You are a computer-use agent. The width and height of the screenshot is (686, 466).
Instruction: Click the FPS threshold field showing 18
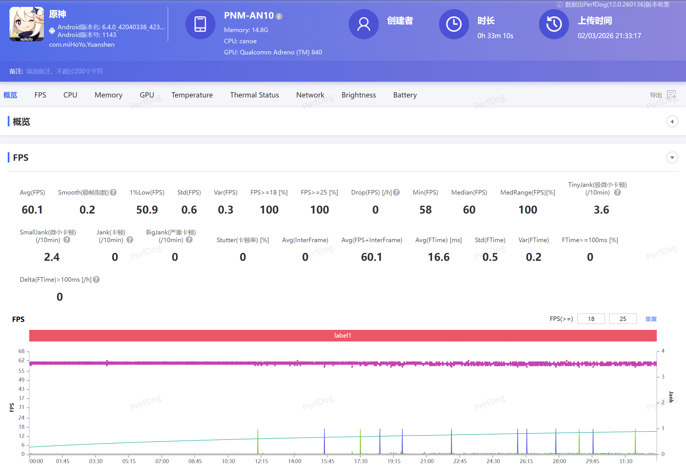pyautogui.click(x=591, y=319)
